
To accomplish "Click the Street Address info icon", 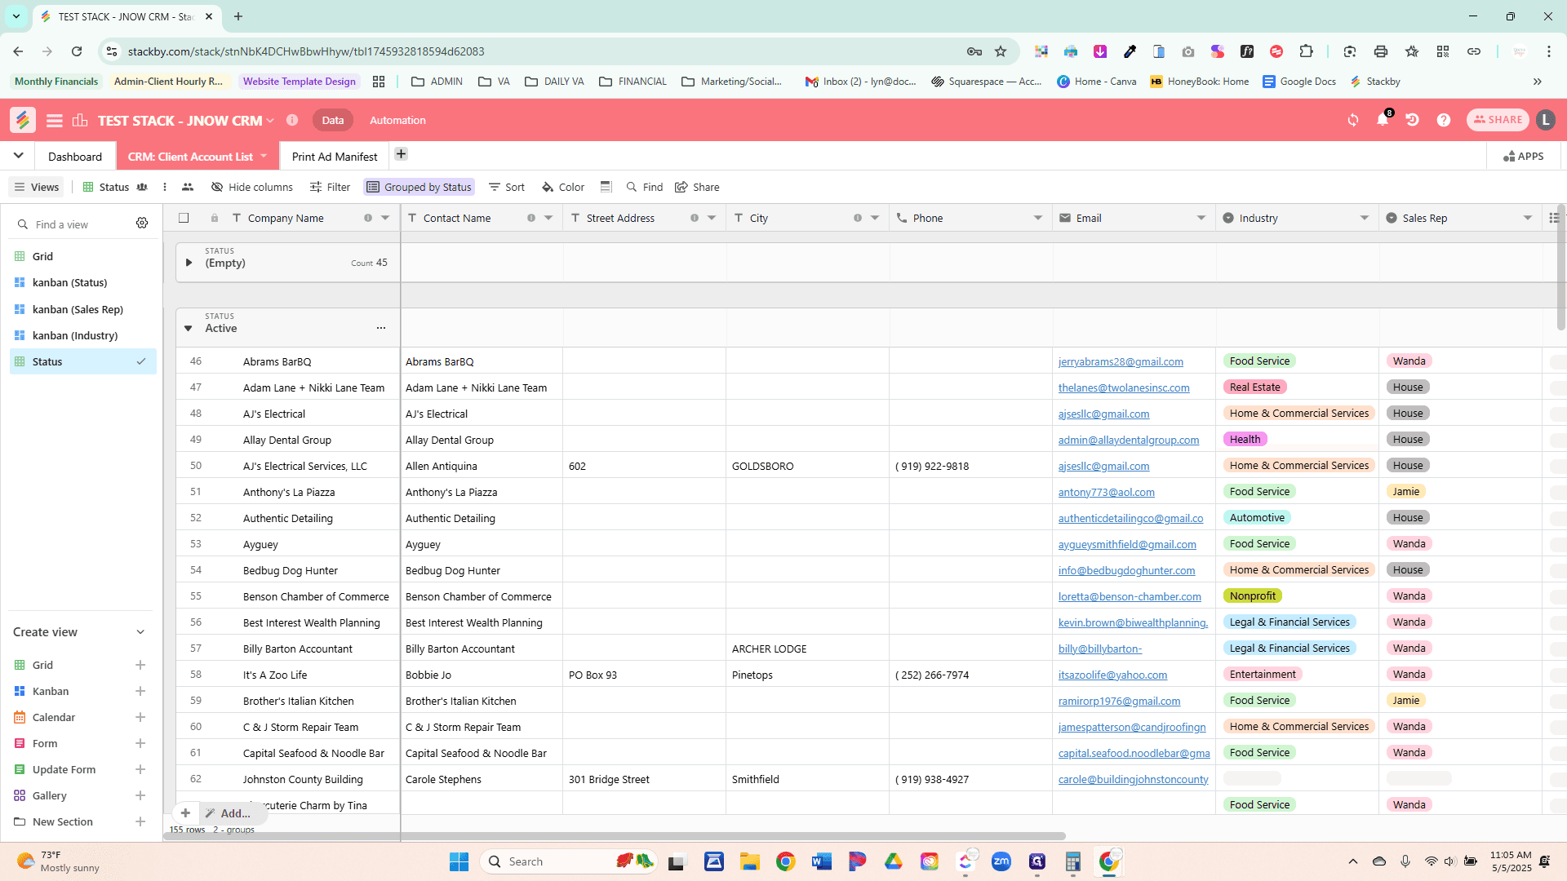I will (695, 218).
